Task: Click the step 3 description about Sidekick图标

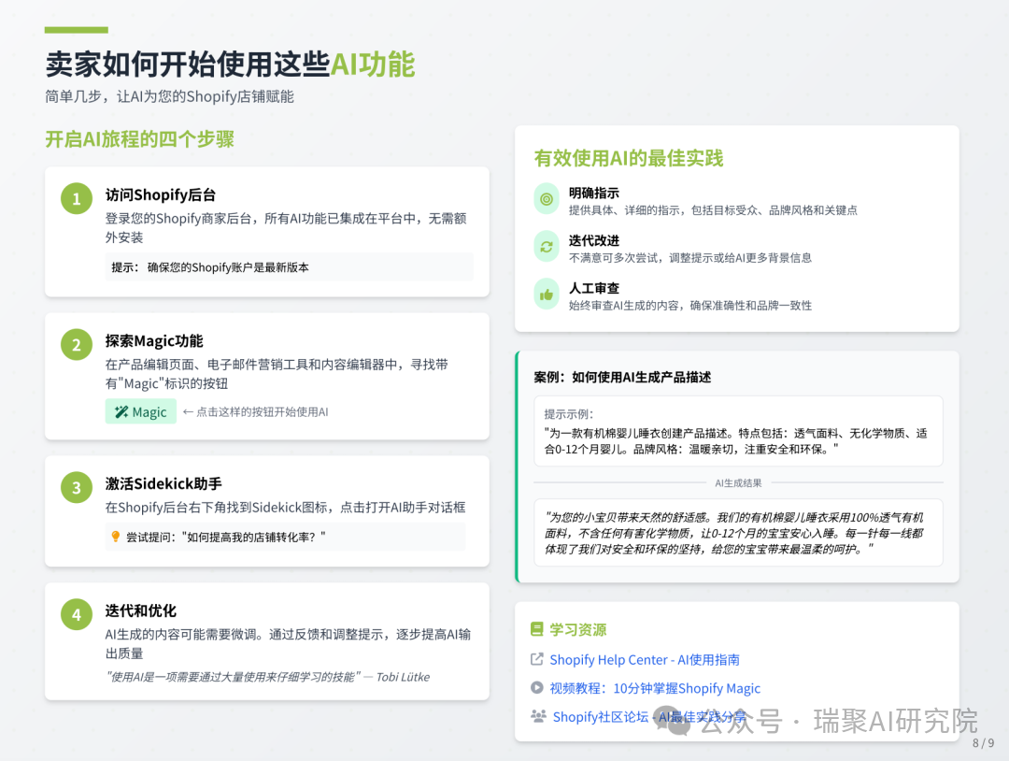Action: 285,508
